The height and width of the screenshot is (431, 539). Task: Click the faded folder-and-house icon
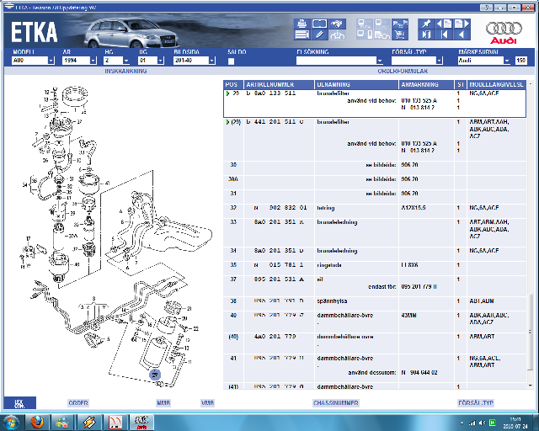[382, 35]
